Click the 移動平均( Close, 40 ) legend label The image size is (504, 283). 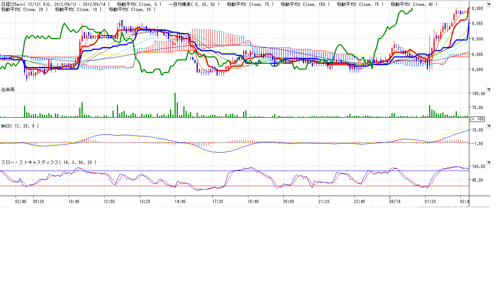414,4
